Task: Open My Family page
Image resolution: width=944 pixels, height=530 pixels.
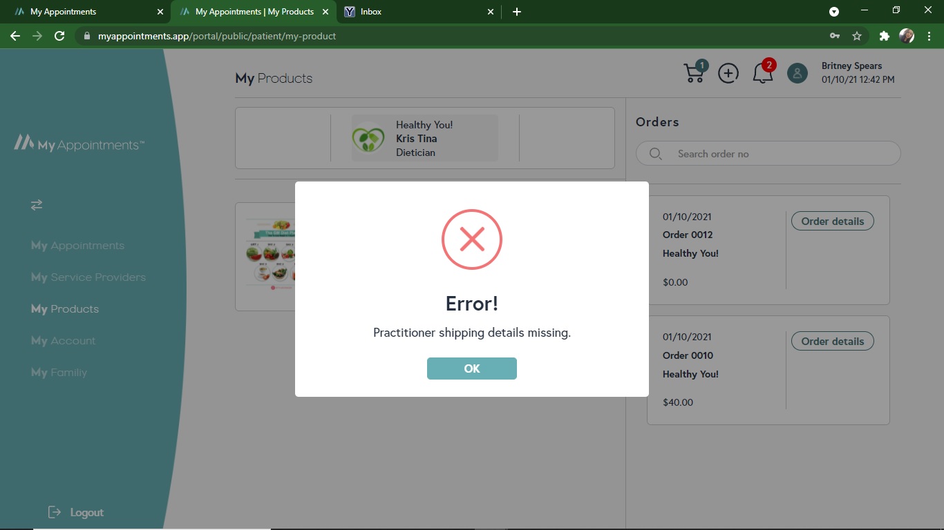Action: 59,373
